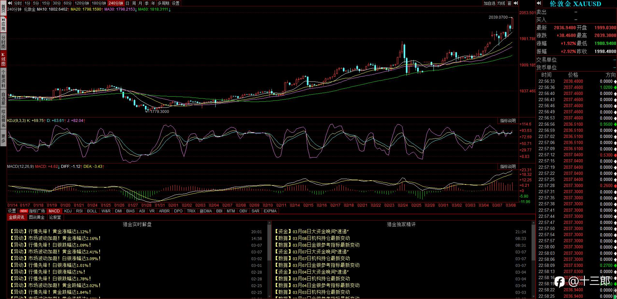Screen dimensions: 617x299
Task: Select VR indicator tab
Action: coord(152,211)
